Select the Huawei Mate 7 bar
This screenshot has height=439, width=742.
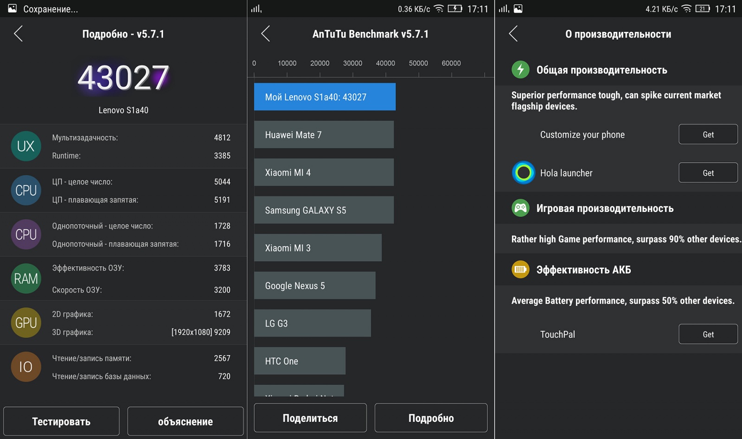click(x=324, y=134)
